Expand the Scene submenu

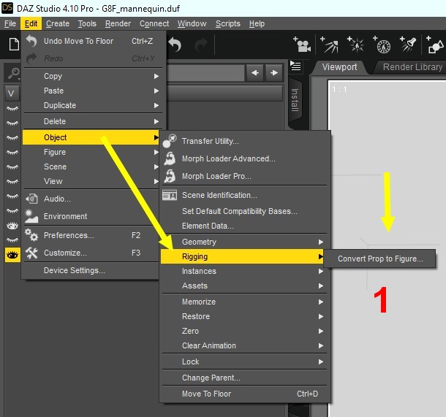point(91,167)
